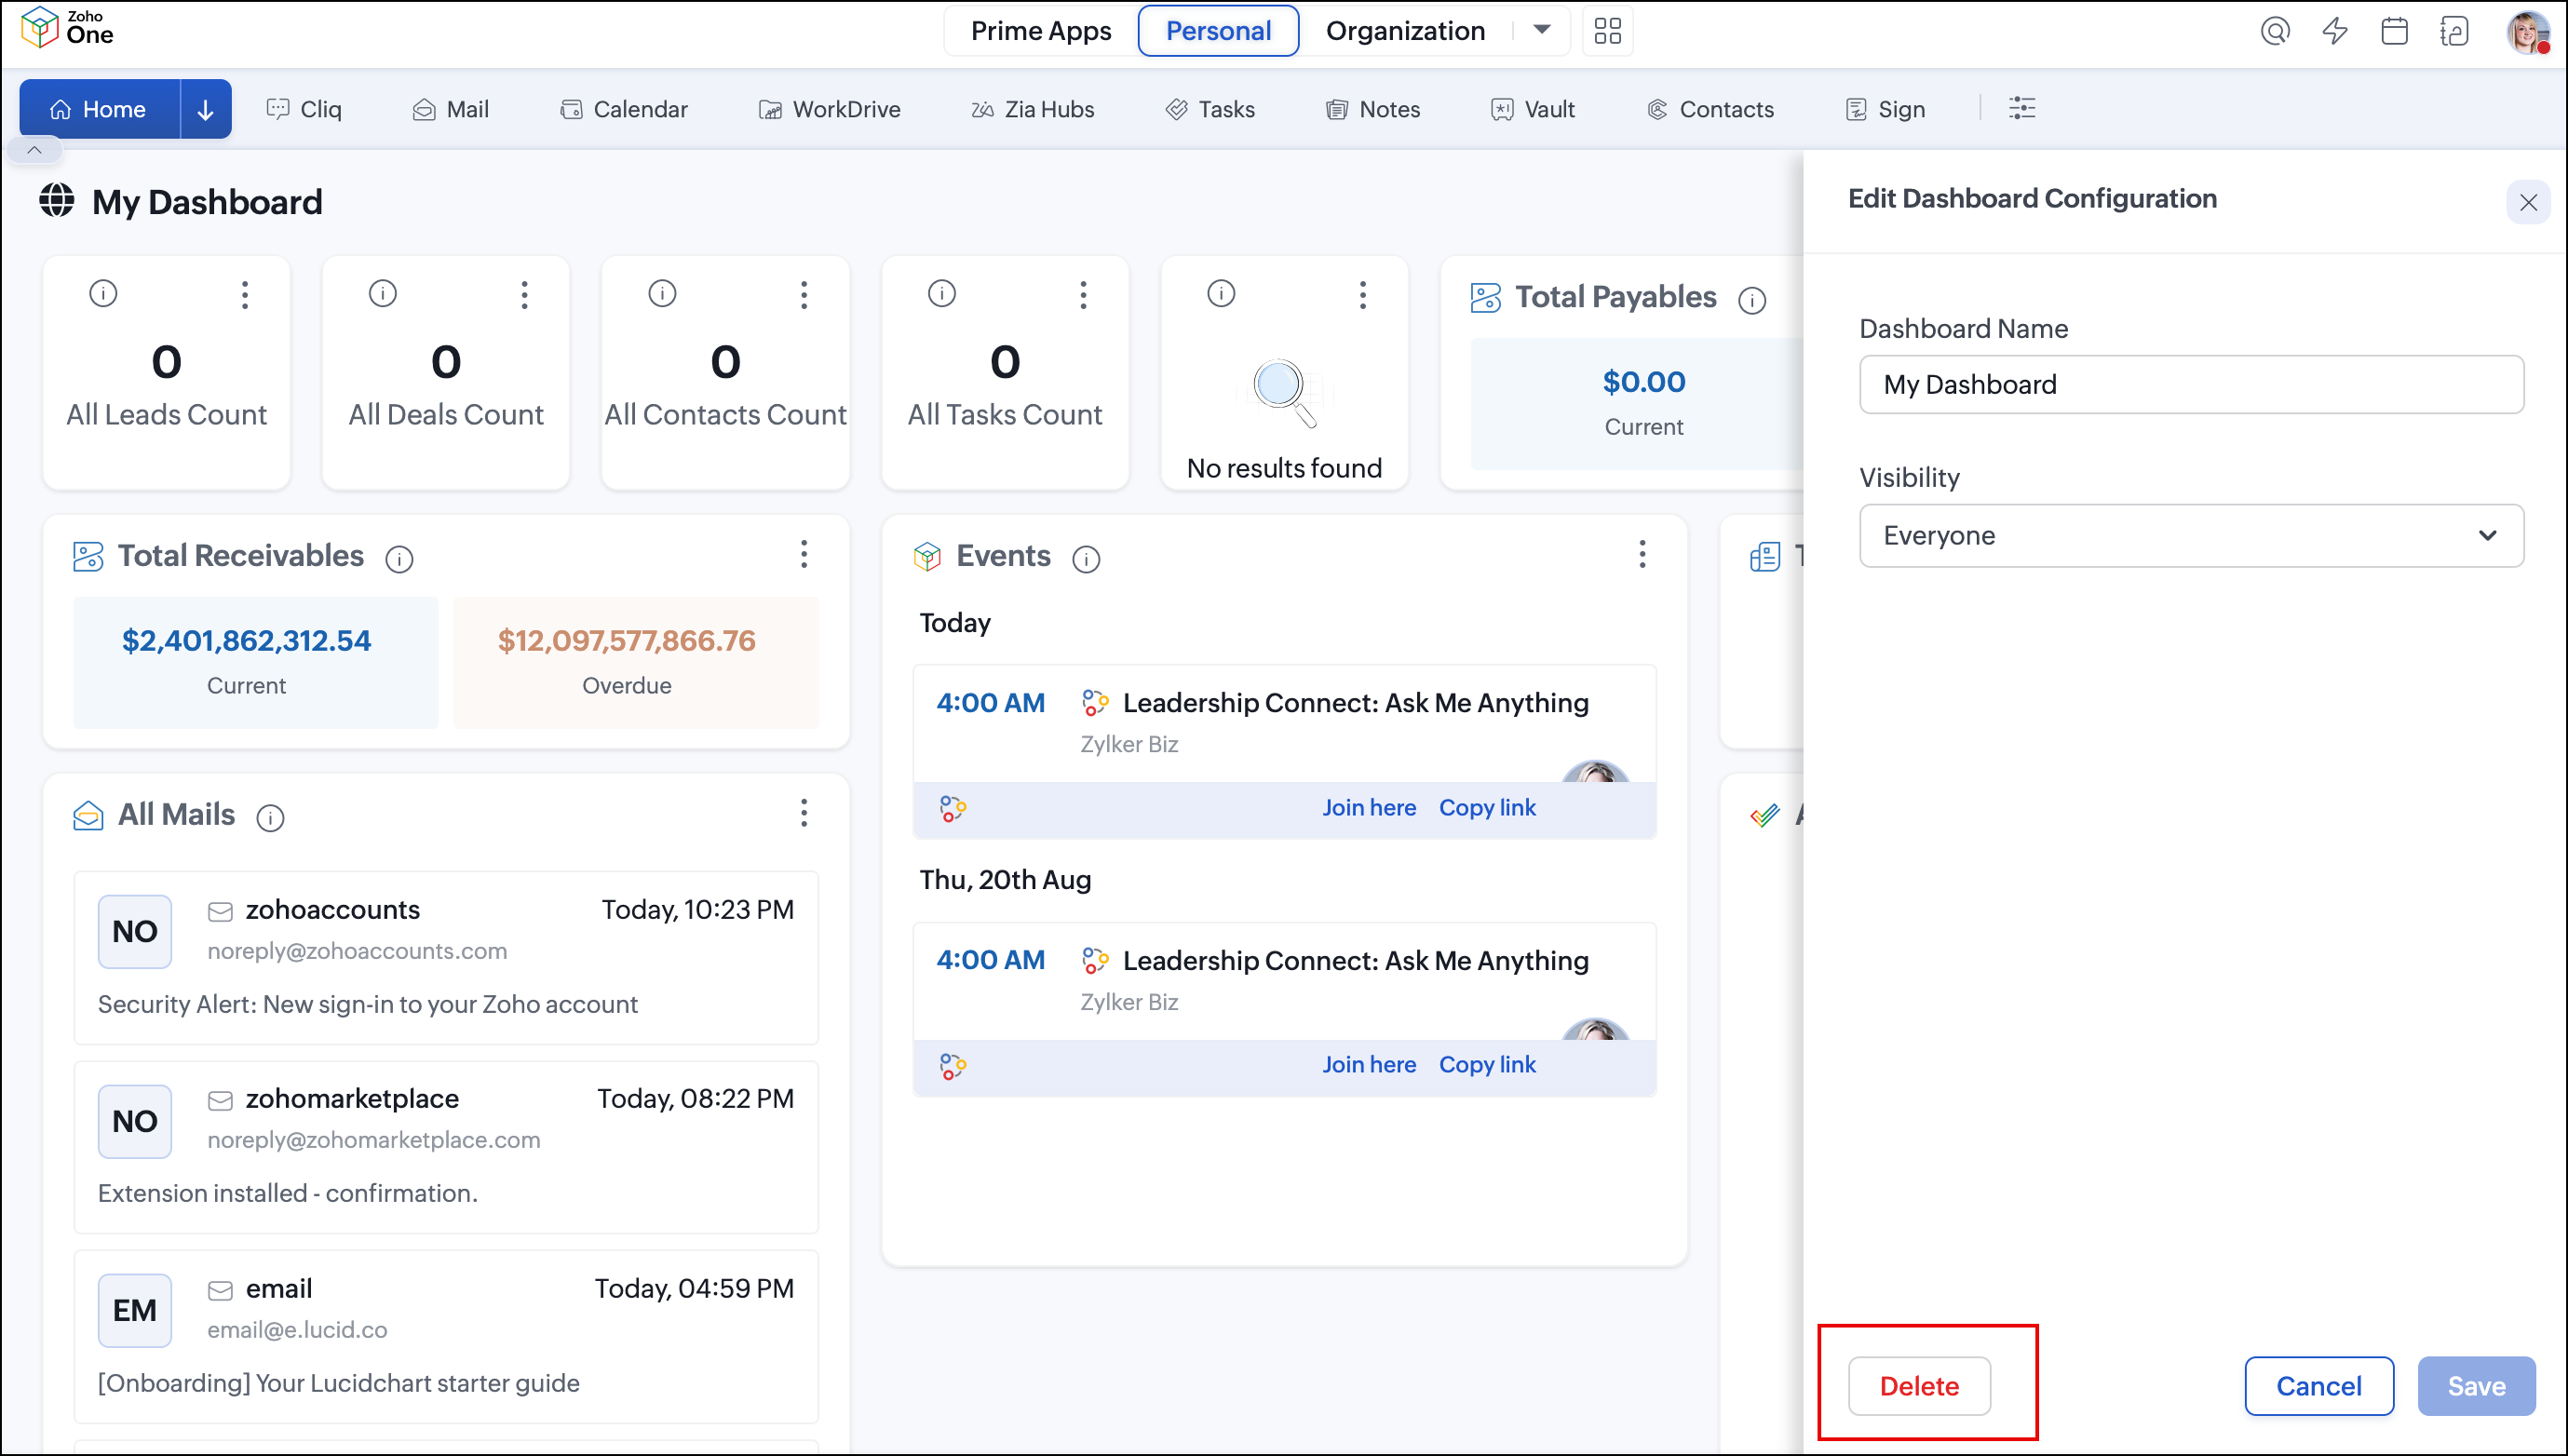Open Zia Hubs from the navigation bar

[x=1033, y=109]
